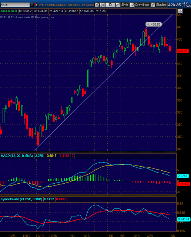Image resolution: width=191 pixels, height=237 pixels.
Task: Click the PHLX SEMICONDUCTOR SECTOR INDEX title
Action: pos(66,5)
